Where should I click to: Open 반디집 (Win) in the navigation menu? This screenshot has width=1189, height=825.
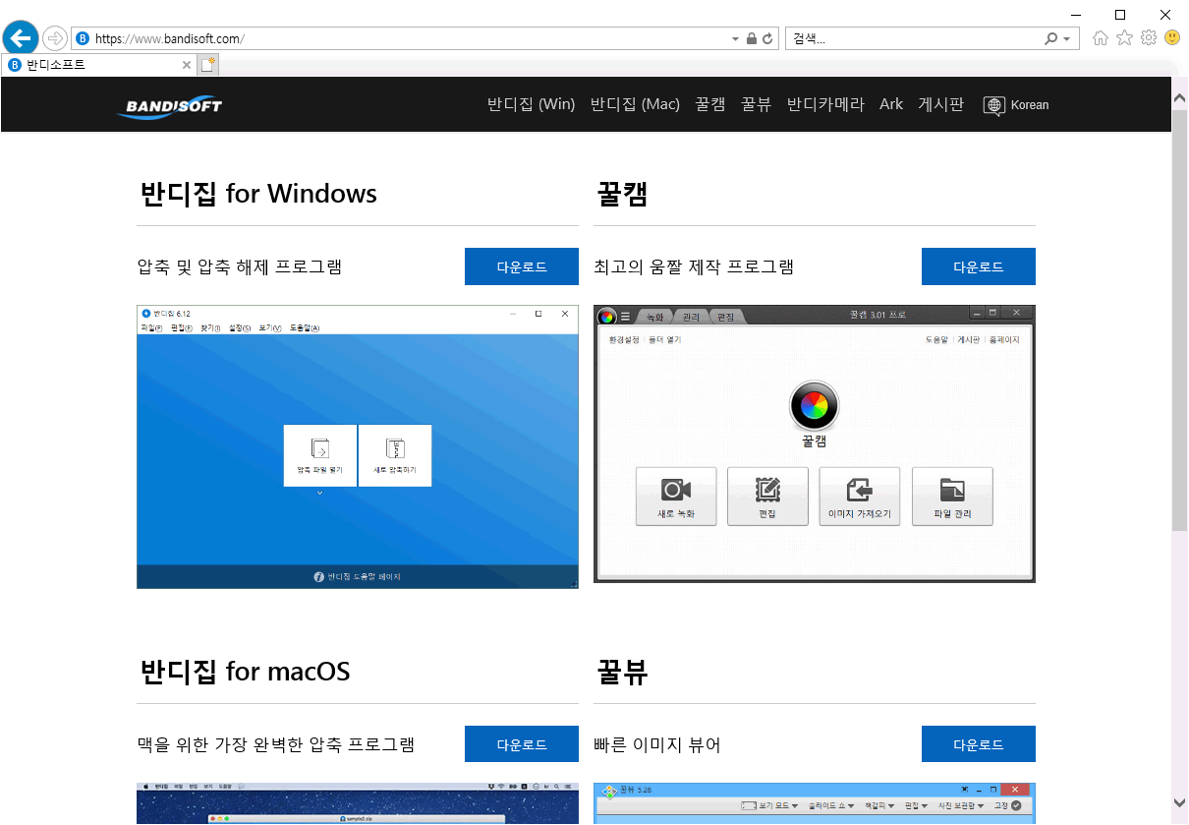click(532, 104)
